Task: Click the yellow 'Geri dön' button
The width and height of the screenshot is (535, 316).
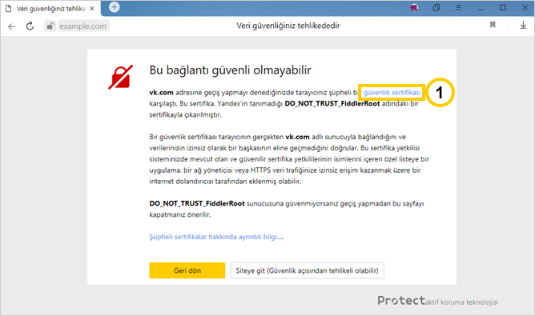Action: pyautogui.click(x=187, y=270)
